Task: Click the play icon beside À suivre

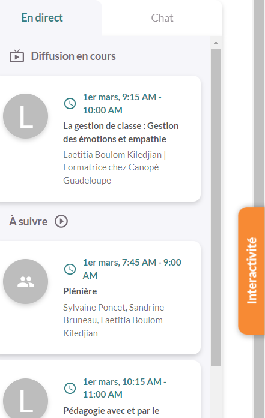Action: [x=61, y=221]
